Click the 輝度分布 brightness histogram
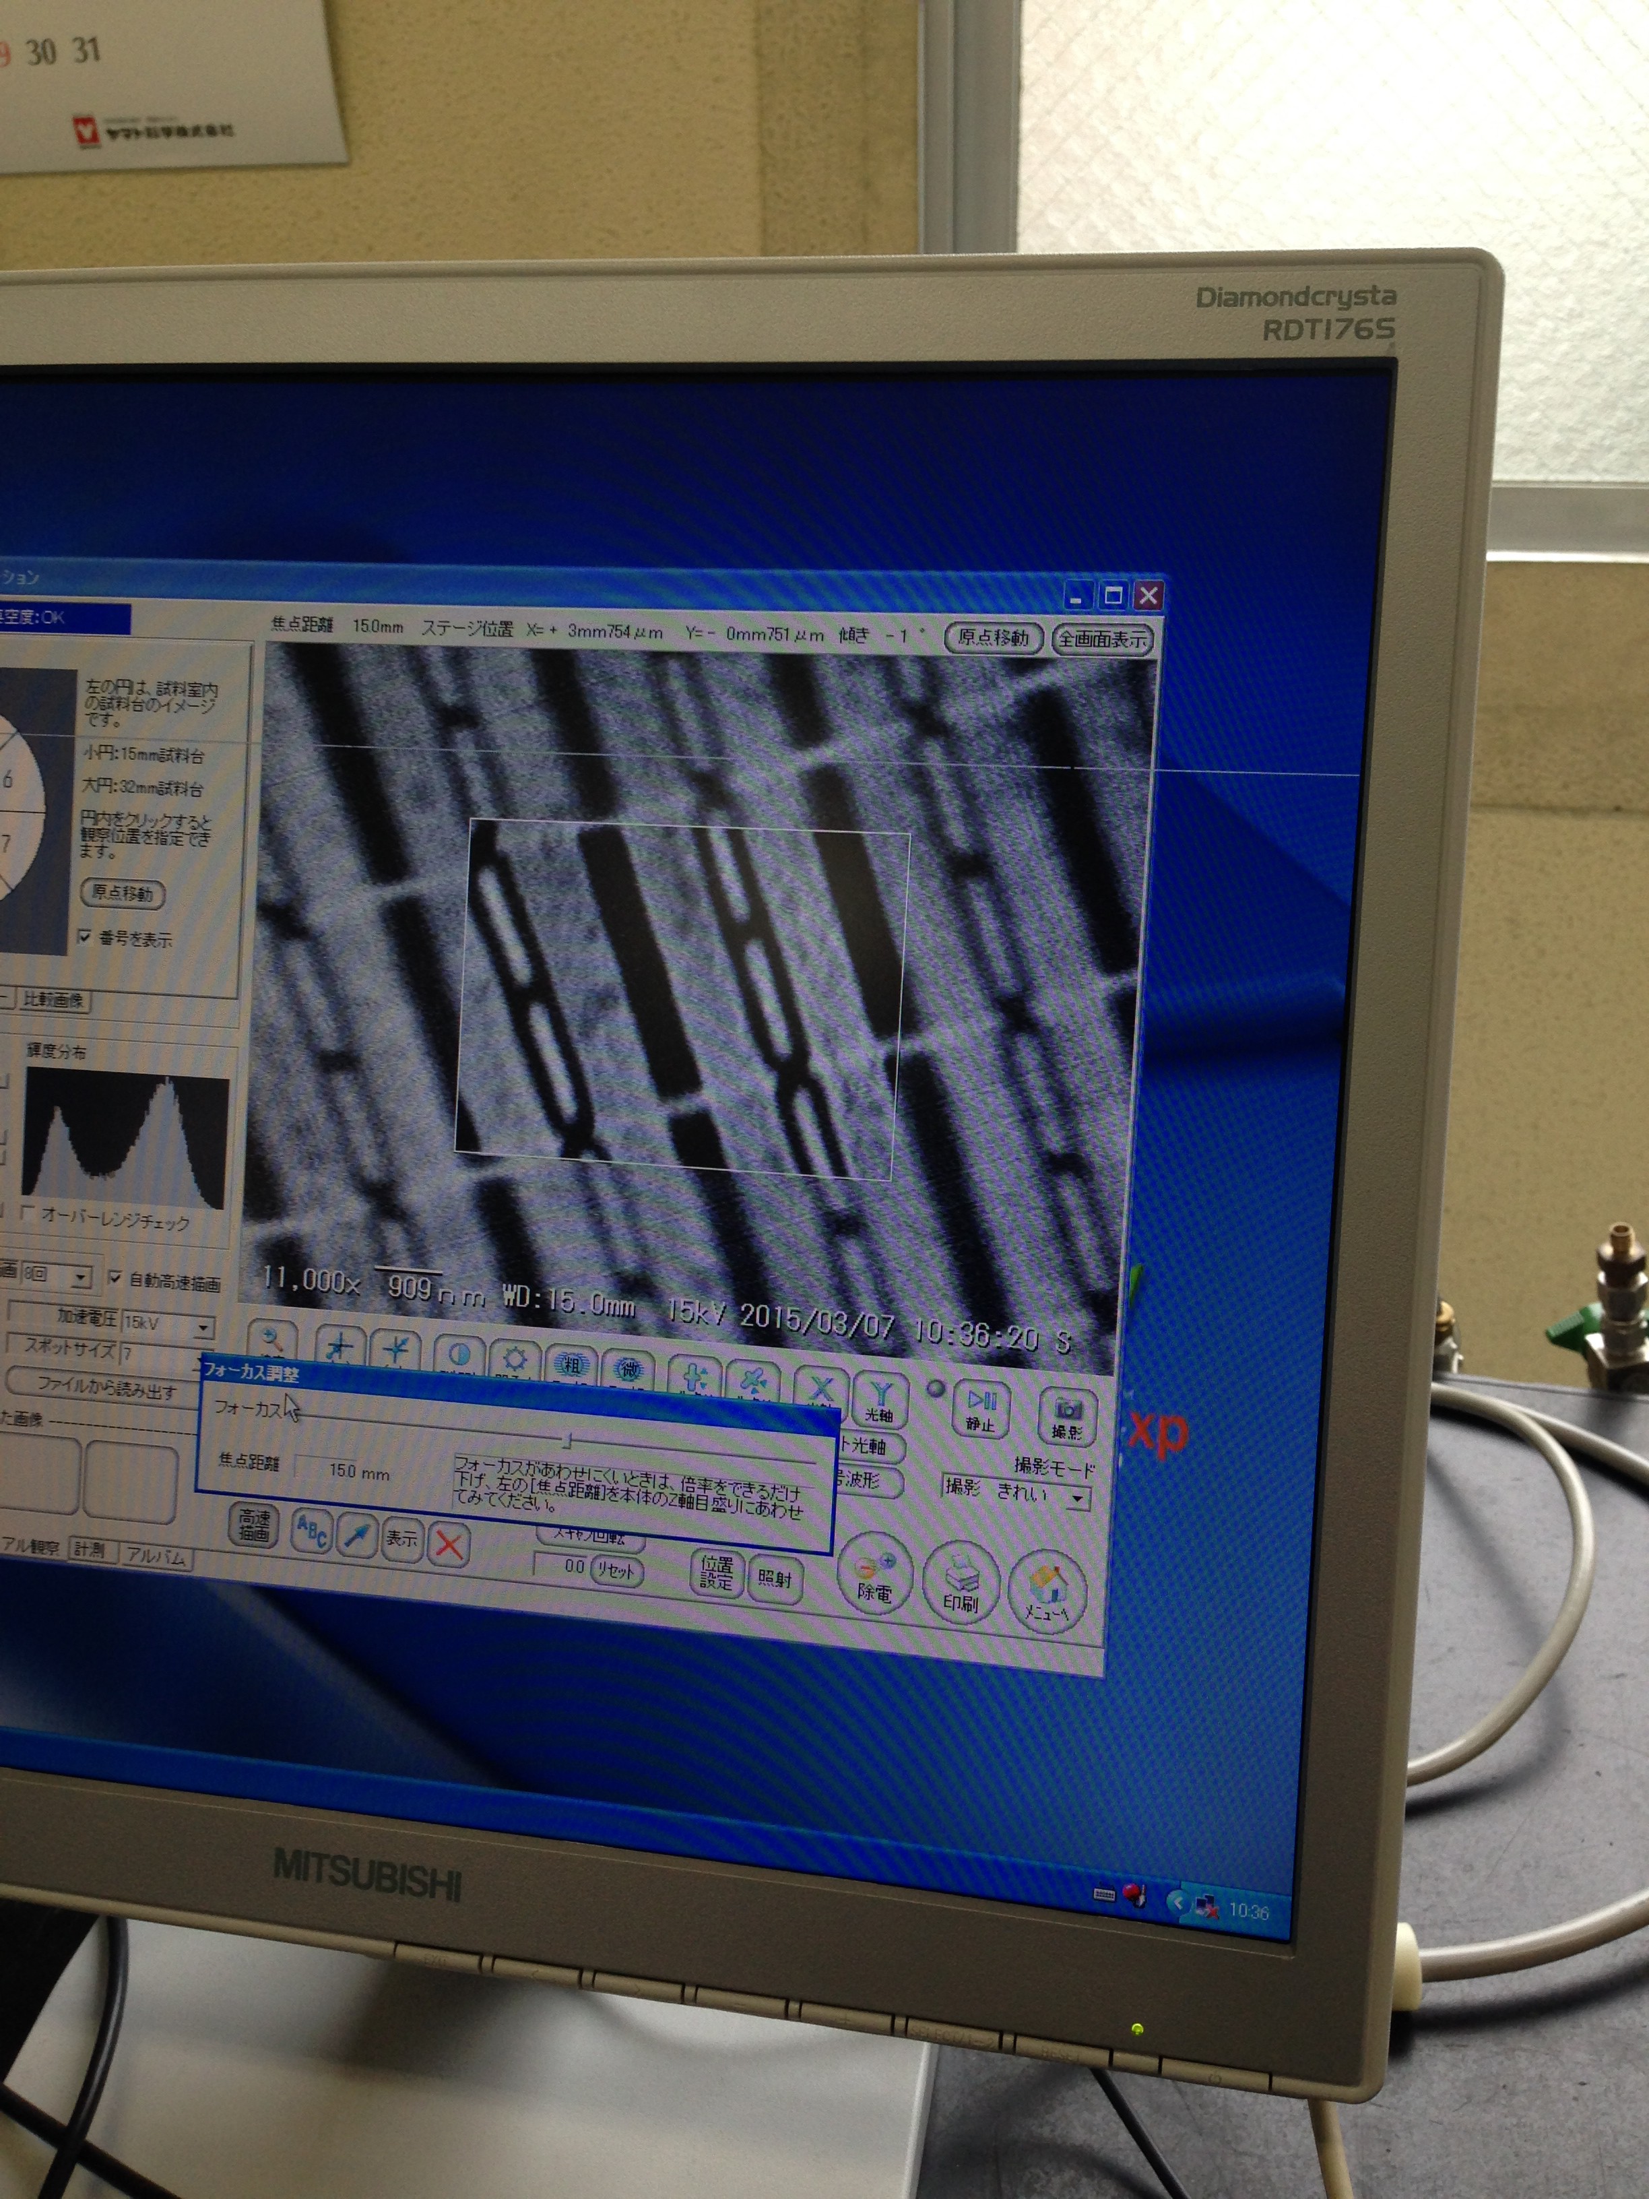This screenshot has width=1649, height=2199. (x=126, y=1139)
